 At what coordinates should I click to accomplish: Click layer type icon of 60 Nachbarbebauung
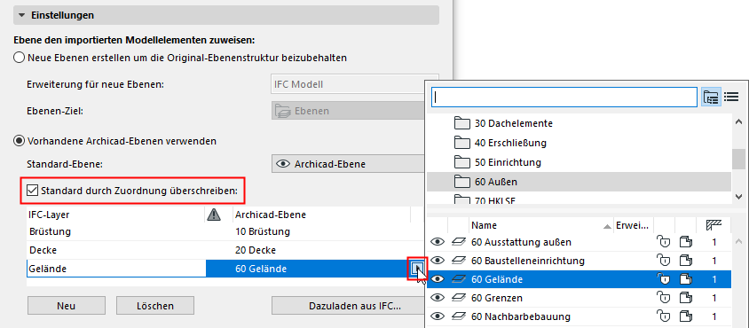(458, 316)
